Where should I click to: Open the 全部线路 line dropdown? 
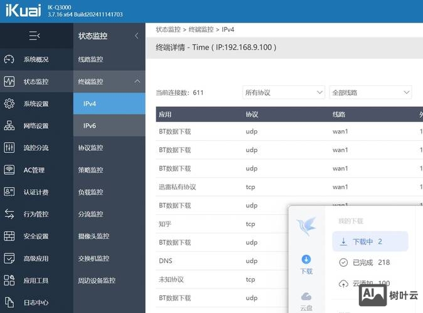coord(370,93)
